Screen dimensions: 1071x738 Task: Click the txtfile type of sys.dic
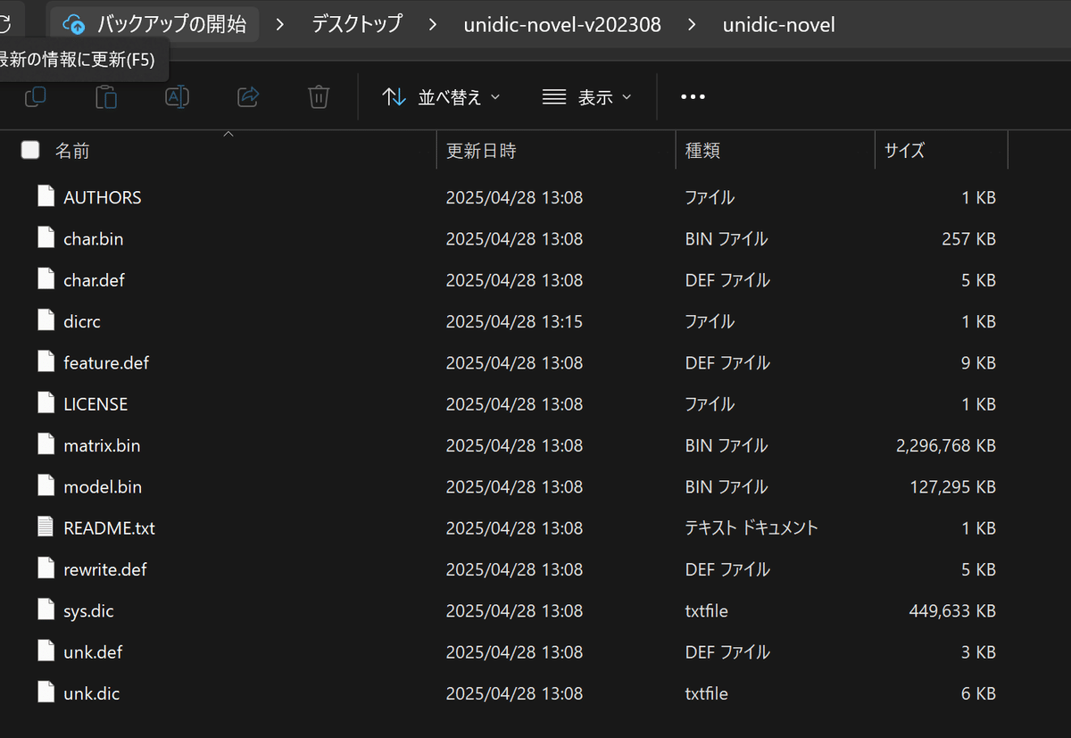pos(706,610)
